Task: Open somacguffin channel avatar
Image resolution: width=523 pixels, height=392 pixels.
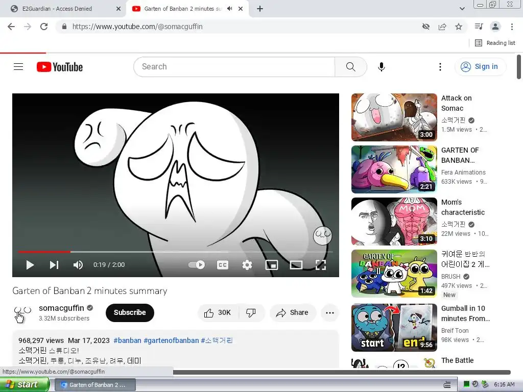Action: [x=22, y=313]
